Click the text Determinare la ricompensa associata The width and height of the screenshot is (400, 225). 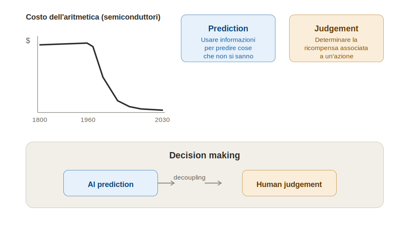click(x=336, y=44)
